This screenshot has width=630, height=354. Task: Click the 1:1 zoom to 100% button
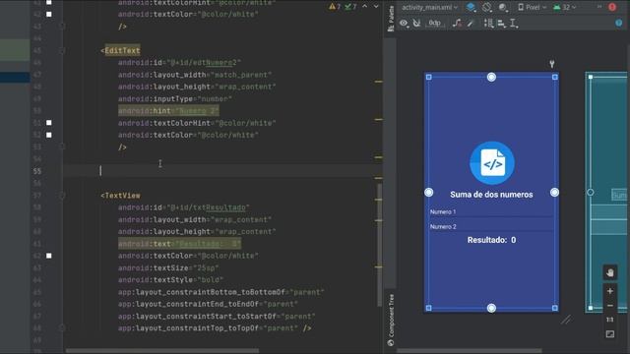610,320
